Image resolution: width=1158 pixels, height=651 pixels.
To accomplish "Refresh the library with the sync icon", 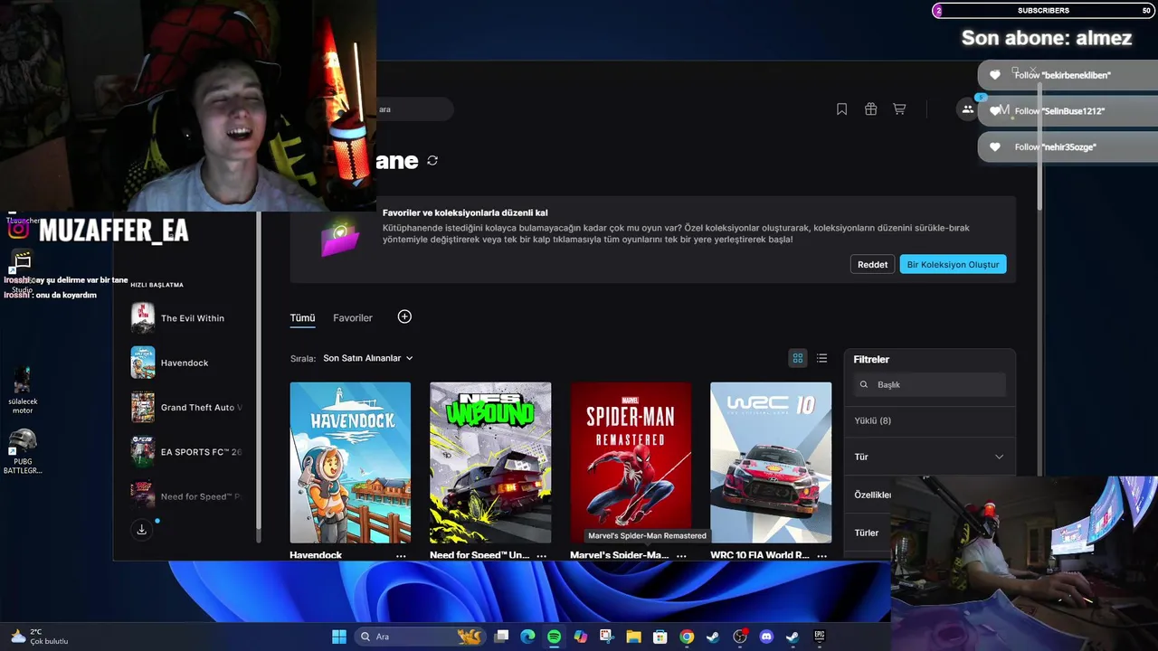I will click(x=432, y=161).
